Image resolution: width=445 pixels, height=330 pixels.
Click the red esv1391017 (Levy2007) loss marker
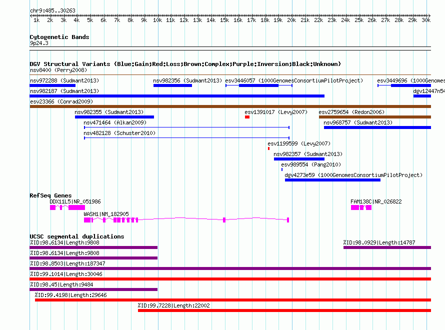247,117
